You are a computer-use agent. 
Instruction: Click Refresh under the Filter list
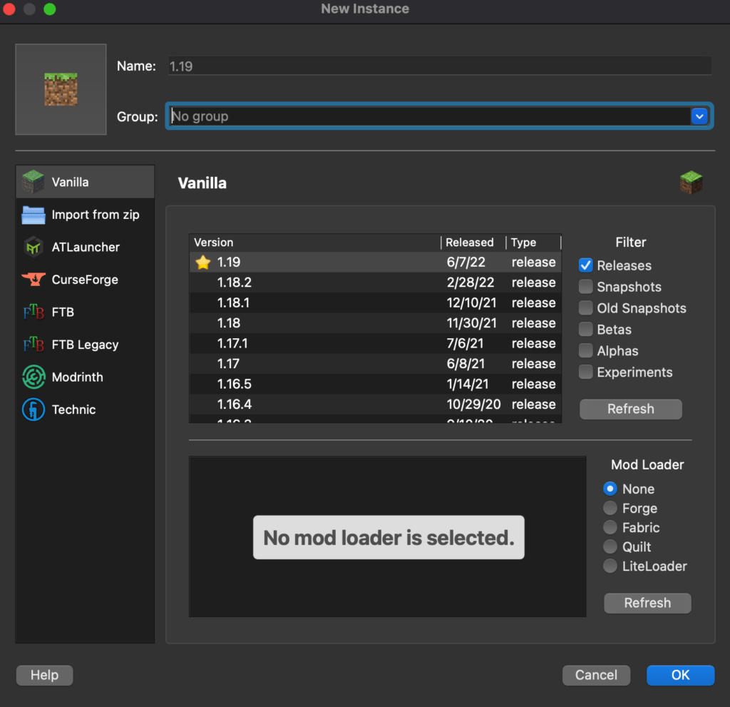pyautogui.click(x=630, y=410)
